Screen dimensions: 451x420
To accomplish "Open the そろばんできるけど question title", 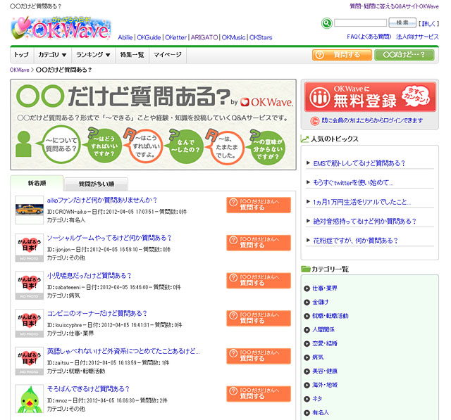I will coord(88,389).
